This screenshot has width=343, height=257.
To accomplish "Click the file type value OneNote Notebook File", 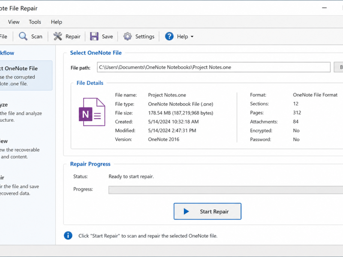I will (181, 104).
